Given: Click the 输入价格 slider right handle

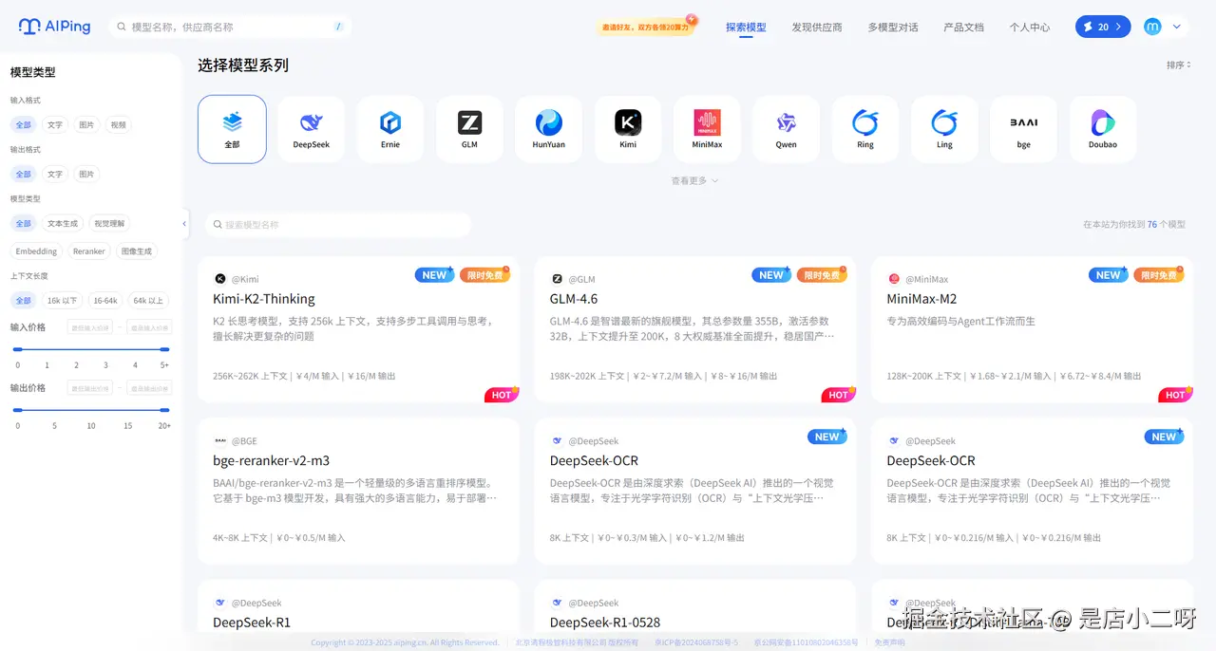Looking at the screenshot, I should (x=165, y=349).
